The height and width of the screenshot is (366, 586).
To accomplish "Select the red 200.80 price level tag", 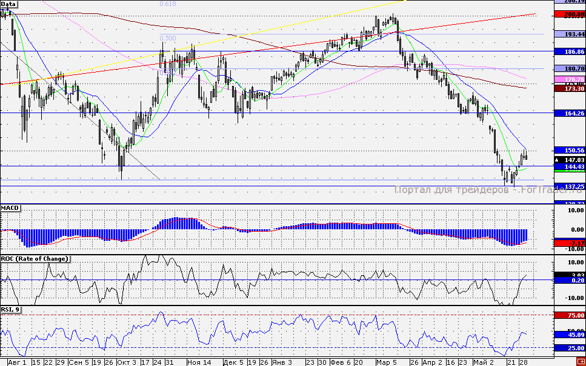I will tap(573, 15).
